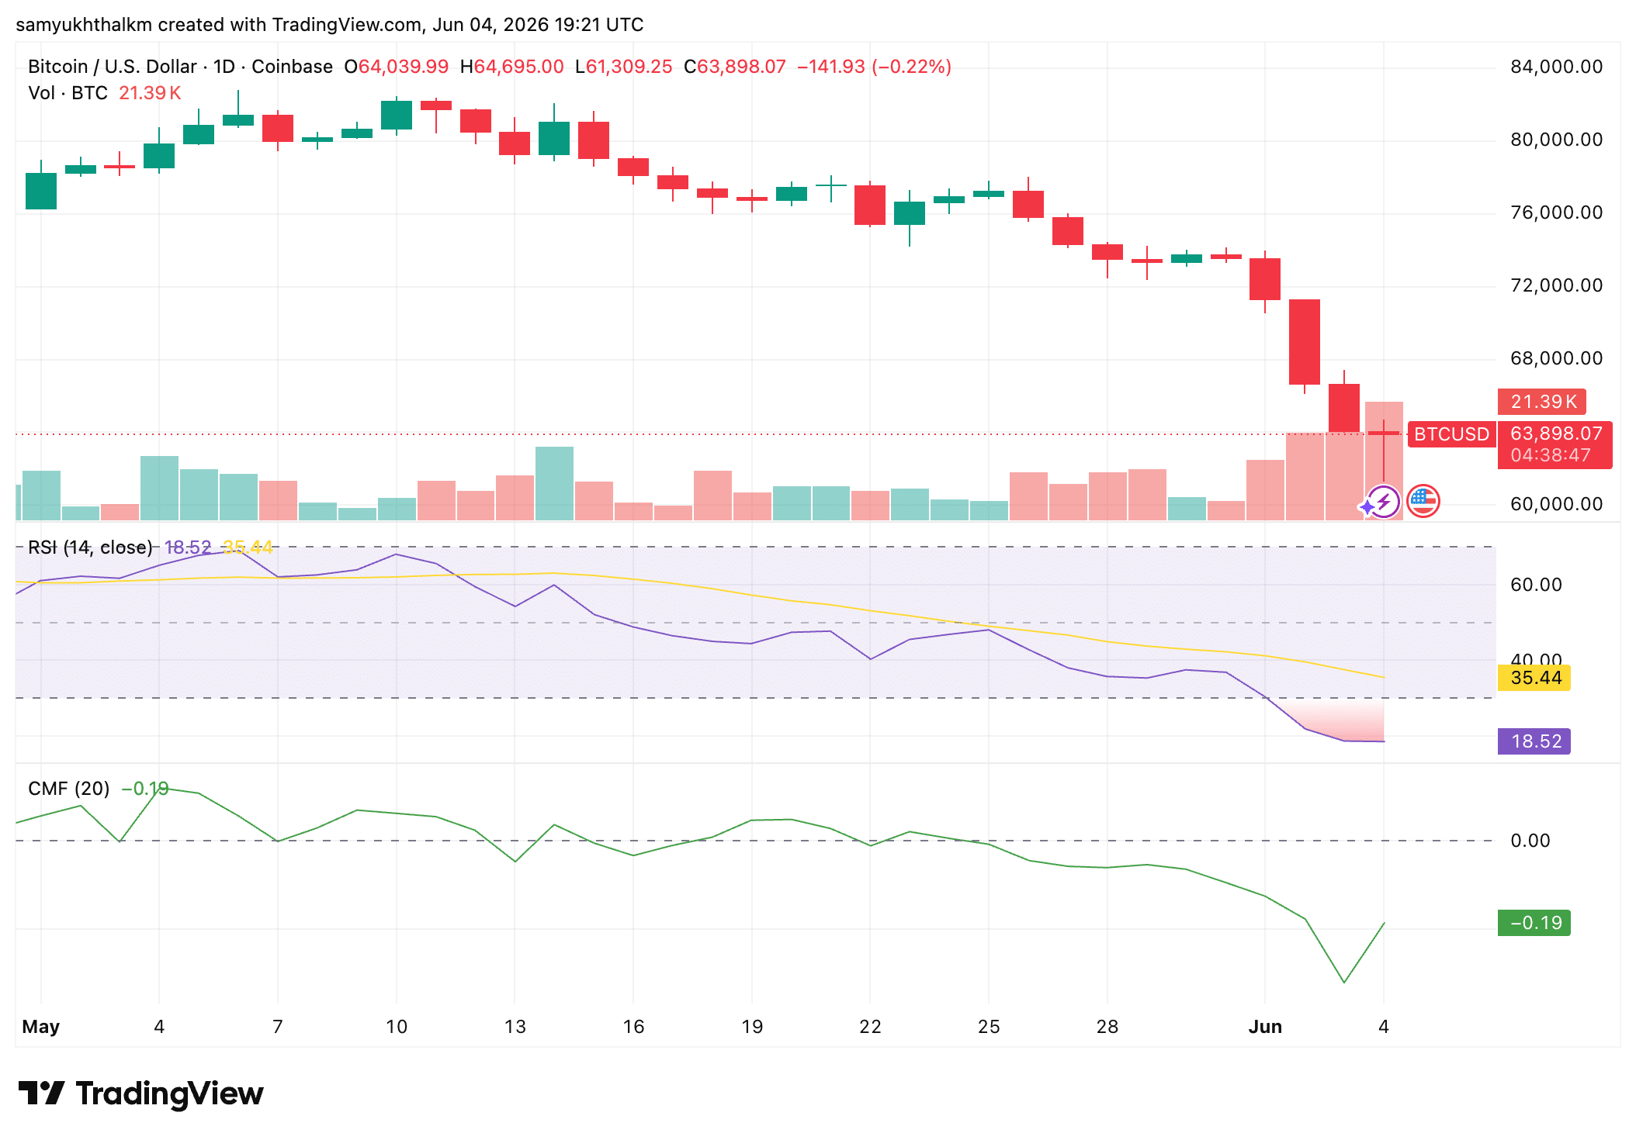
Task: Click the 60.00 RSI axis label
Action: coord(1536,585)
